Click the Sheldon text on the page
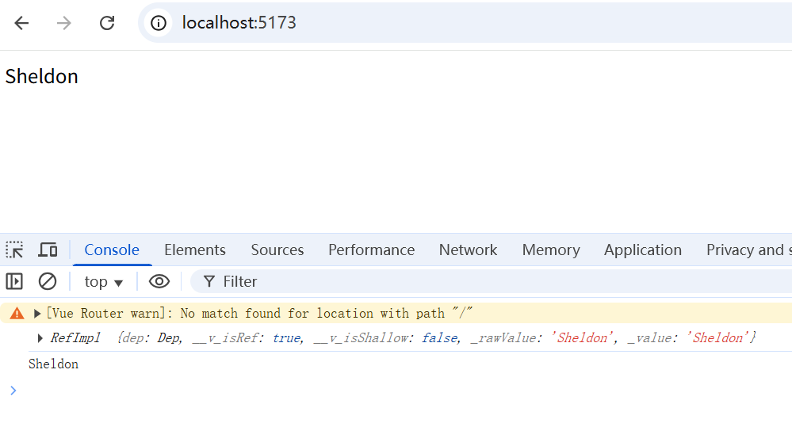 [42, 76]
